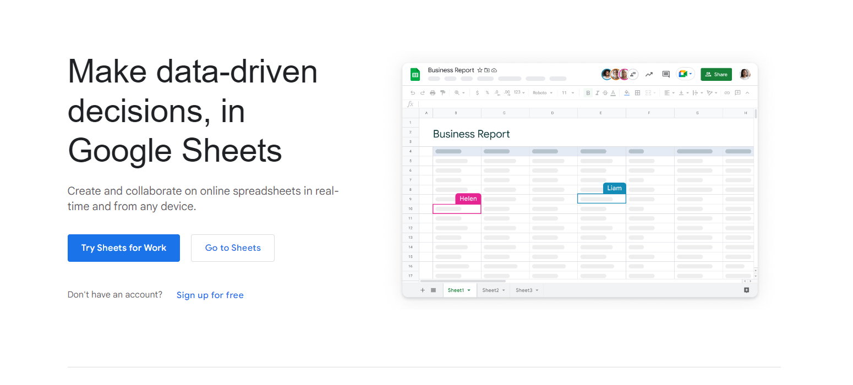Star the Business Report document

480,70
